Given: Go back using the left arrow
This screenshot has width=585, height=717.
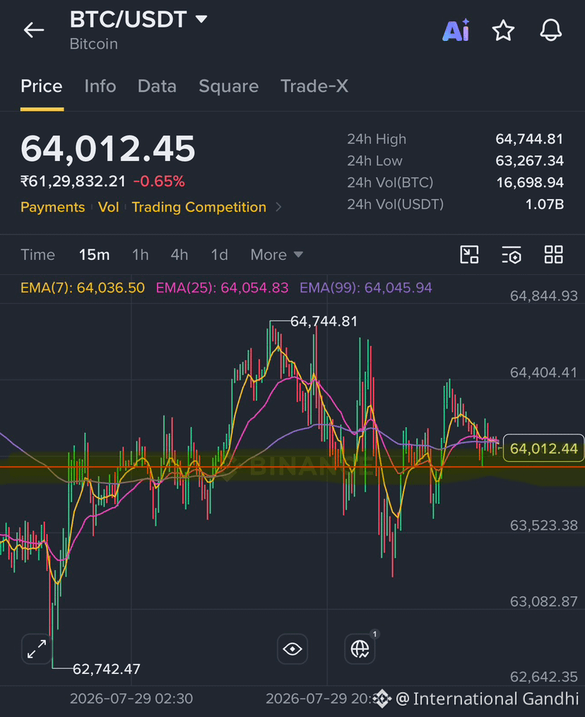Looking at the screenshot, I should [34, 30].
